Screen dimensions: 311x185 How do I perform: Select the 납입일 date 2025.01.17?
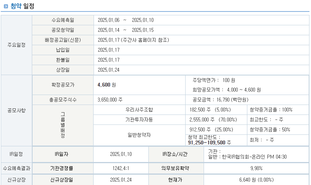click(x=109, y=50)
